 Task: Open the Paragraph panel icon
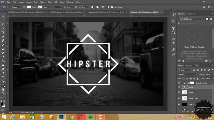click(174, 43)
